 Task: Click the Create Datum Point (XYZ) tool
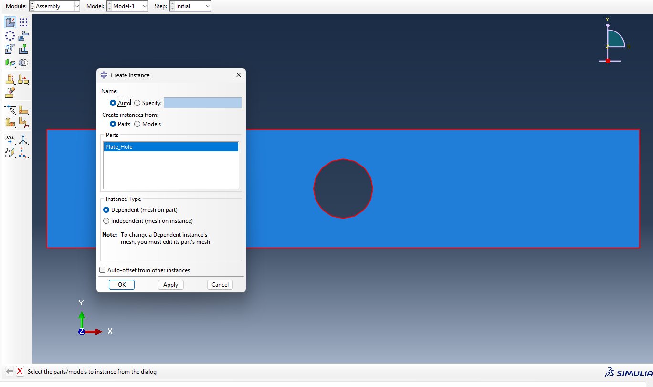[10, 140]
